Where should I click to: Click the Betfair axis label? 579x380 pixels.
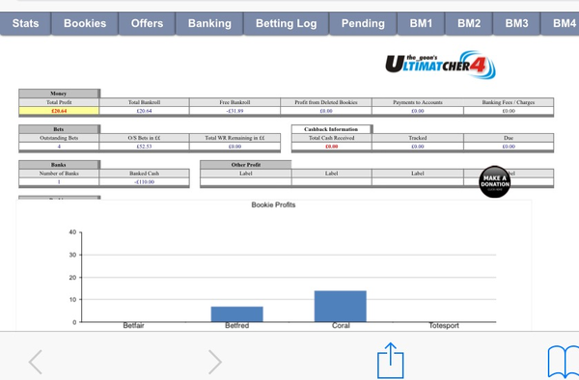coord(134,325)
